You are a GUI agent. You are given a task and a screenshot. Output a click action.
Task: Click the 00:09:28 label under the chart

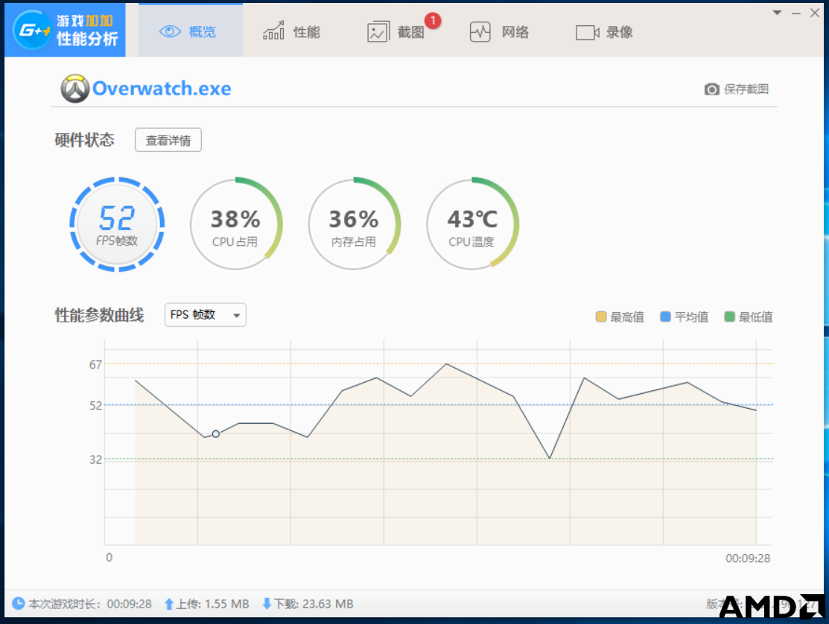748,558
